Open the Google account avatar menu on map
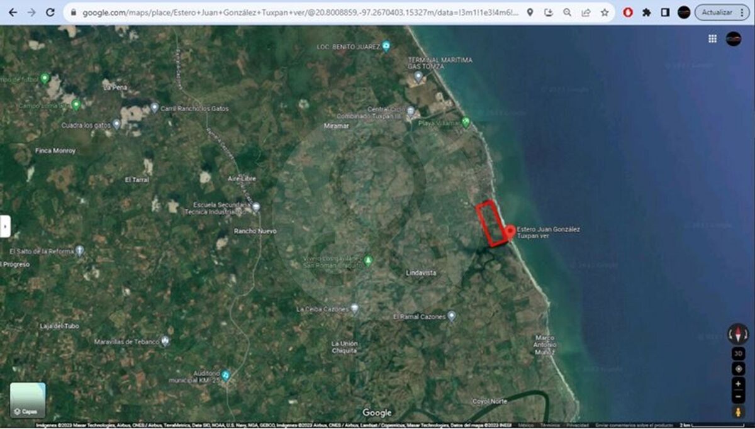 (x=734, y=39)
